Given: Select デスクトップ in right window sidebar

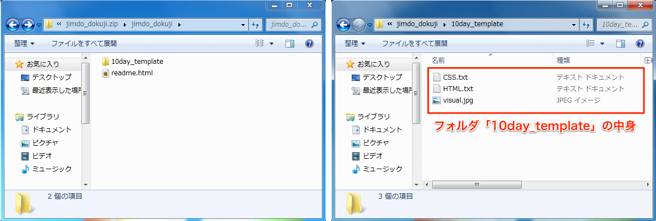Looking at the screenshot, I should [377, 77].
